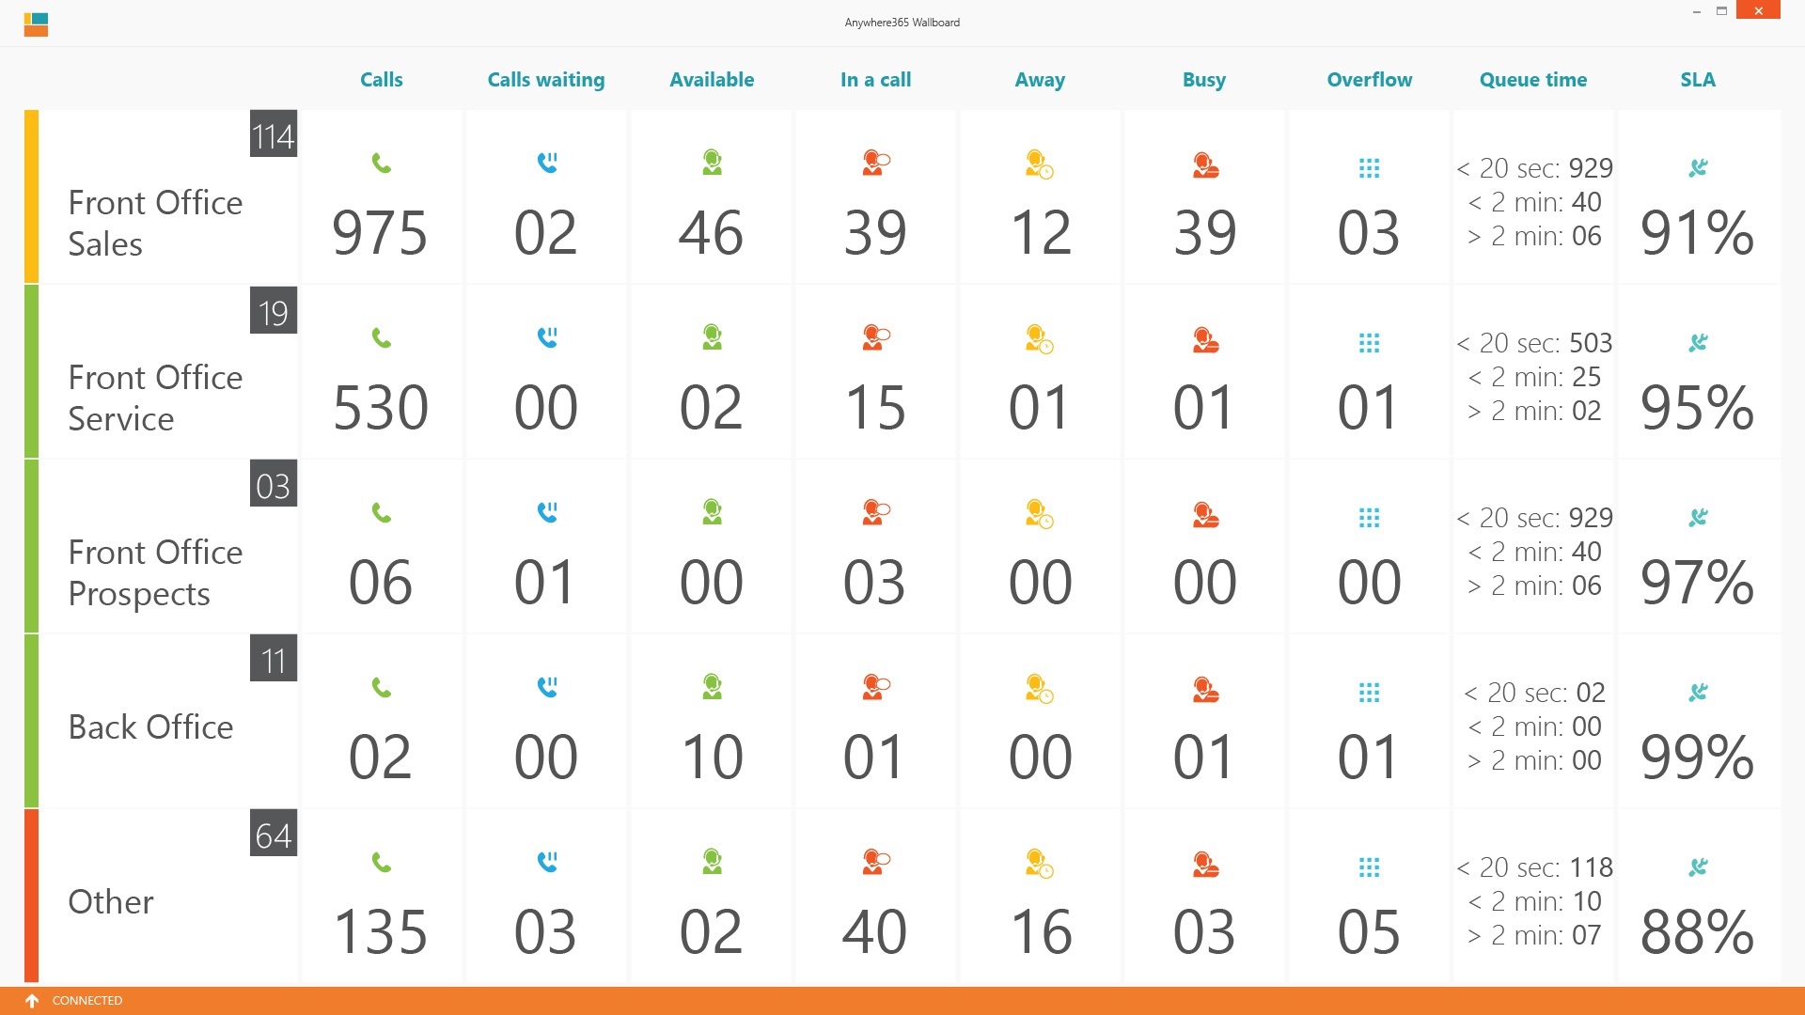Click the calls waiting icon for Front Office Service
This screenshot has height=1015, width=1805.
pyautogui.click(x=546, y=337)
